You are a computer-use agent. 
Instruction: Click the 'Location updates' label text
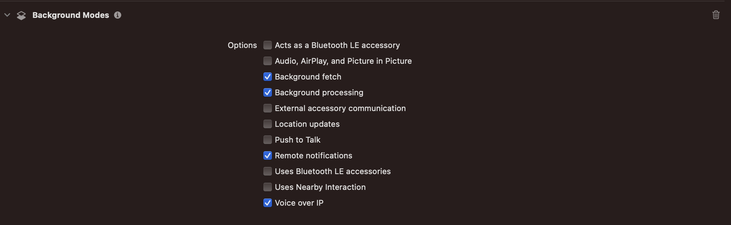307,124
